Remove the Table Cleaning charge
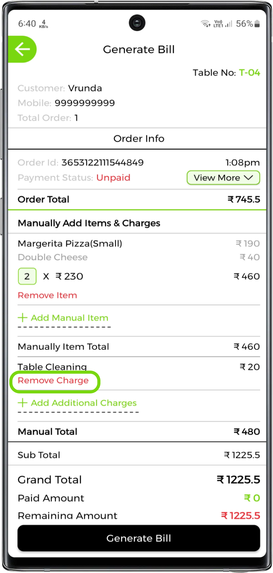 (53, 381)
